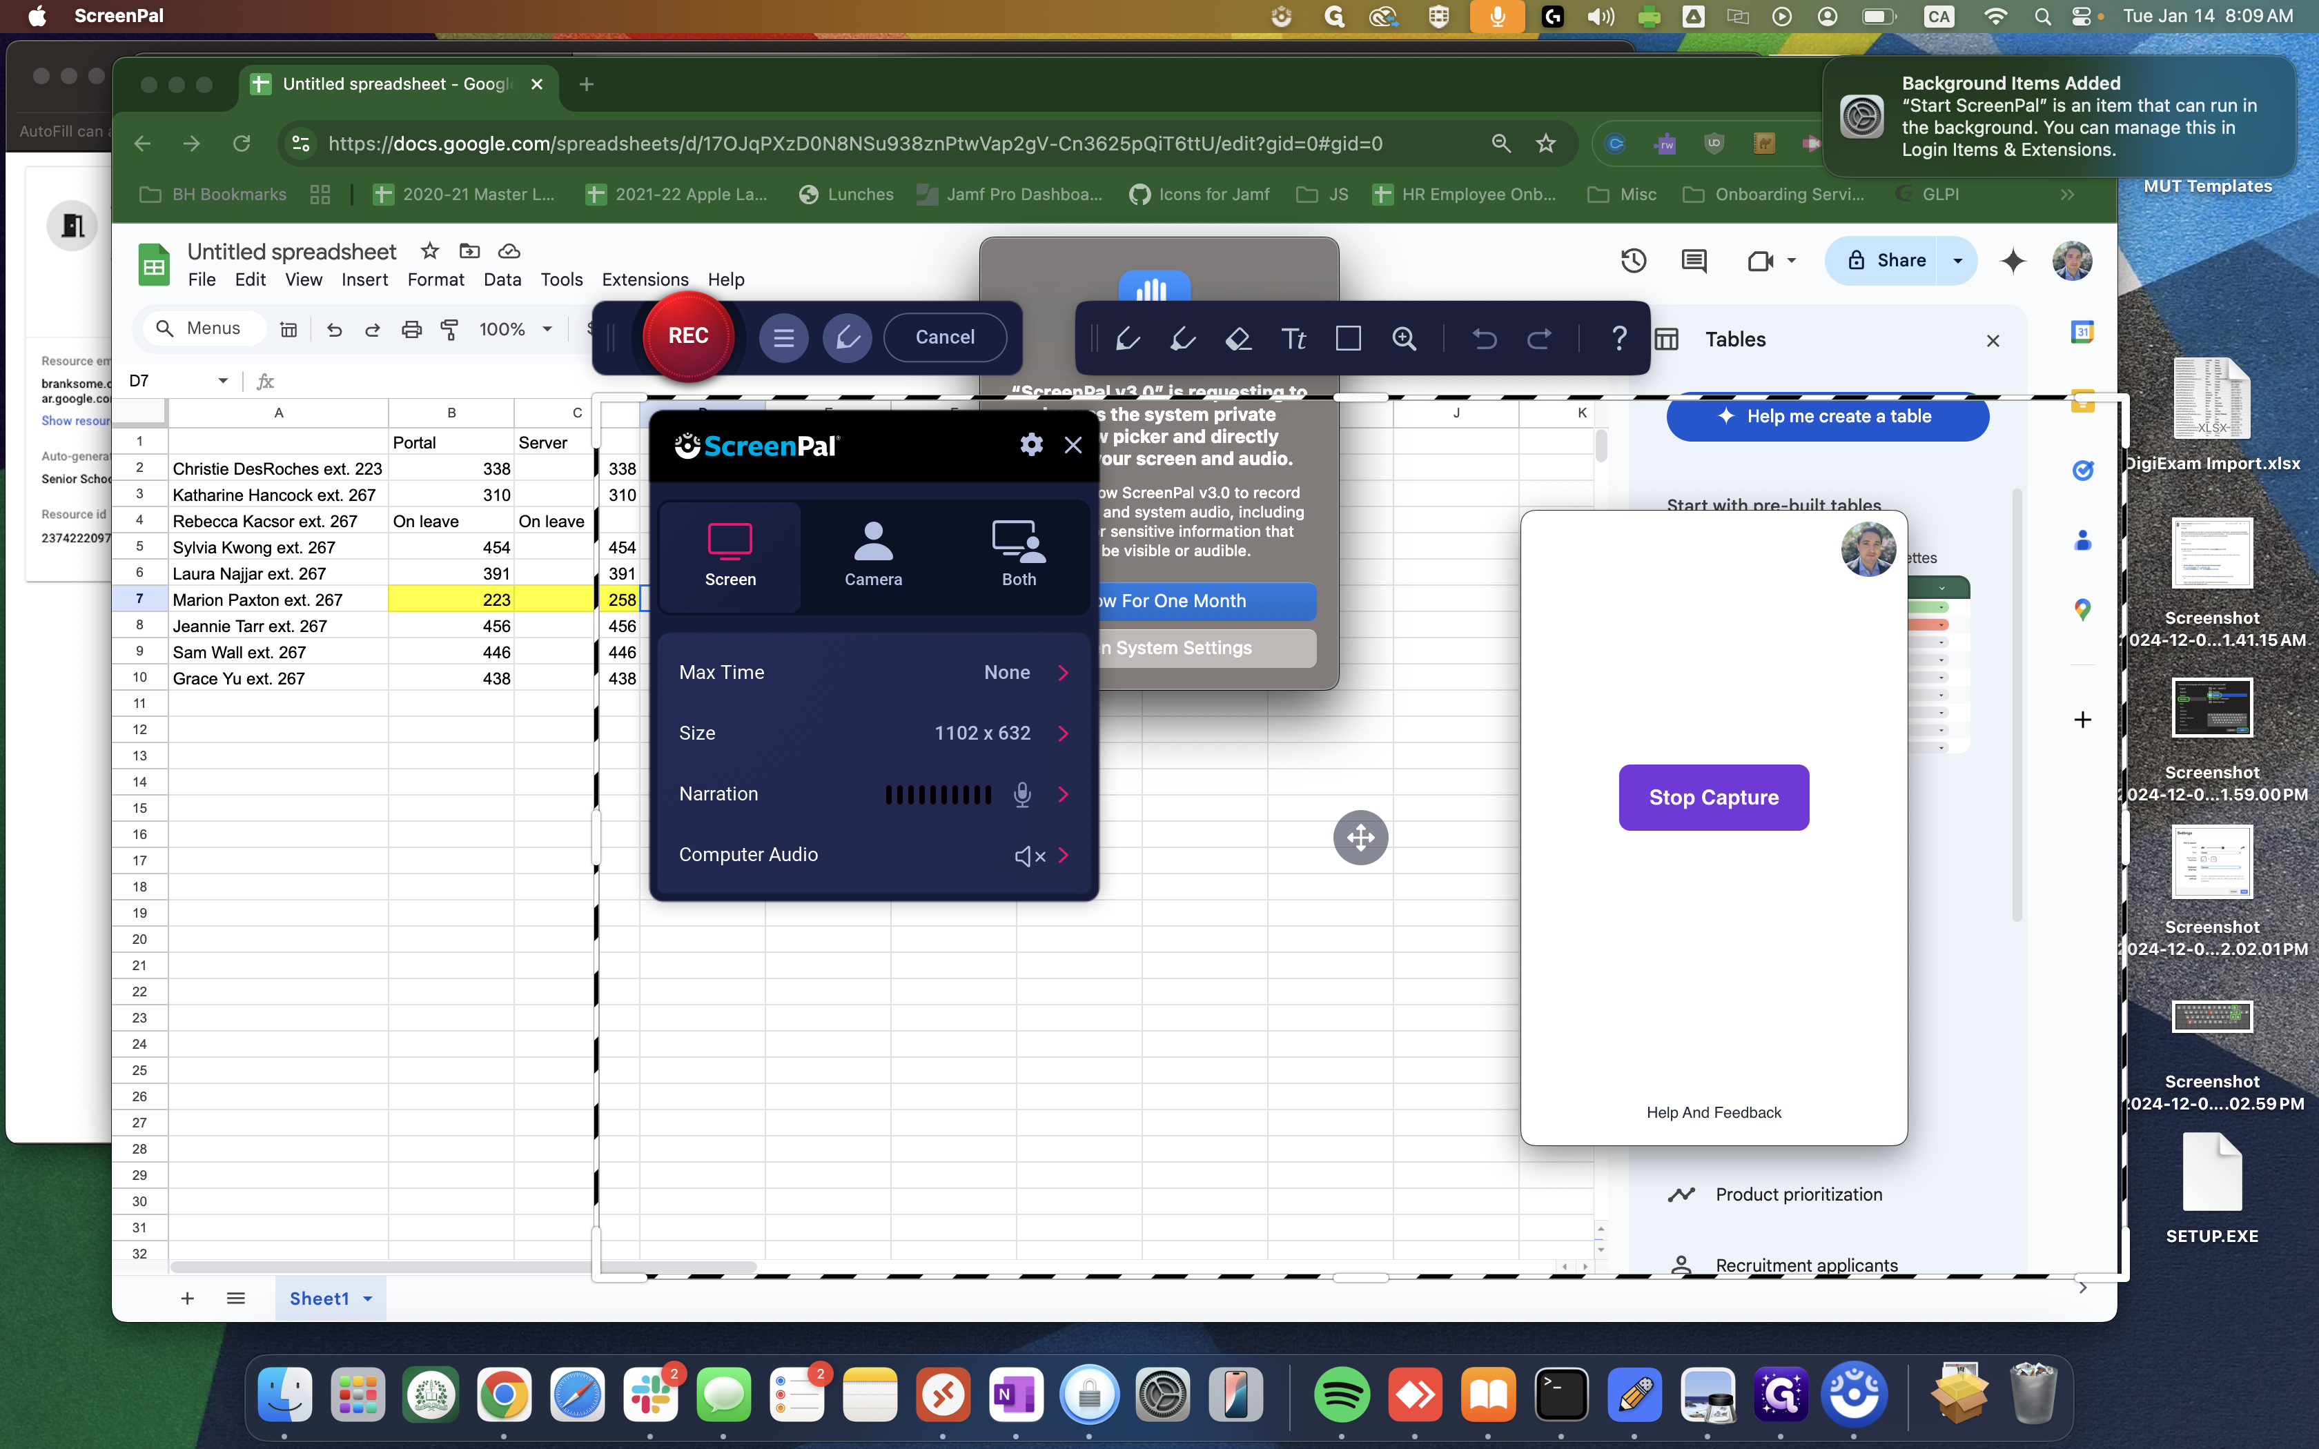Choose the rectangle shape tool
This screenshot has width=2319, height=1449.
pos(1349,338)
